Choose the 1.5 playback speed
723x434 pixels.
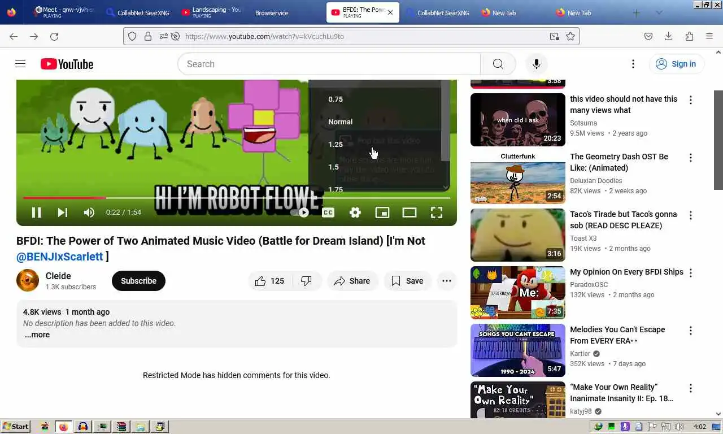(334, 167)
